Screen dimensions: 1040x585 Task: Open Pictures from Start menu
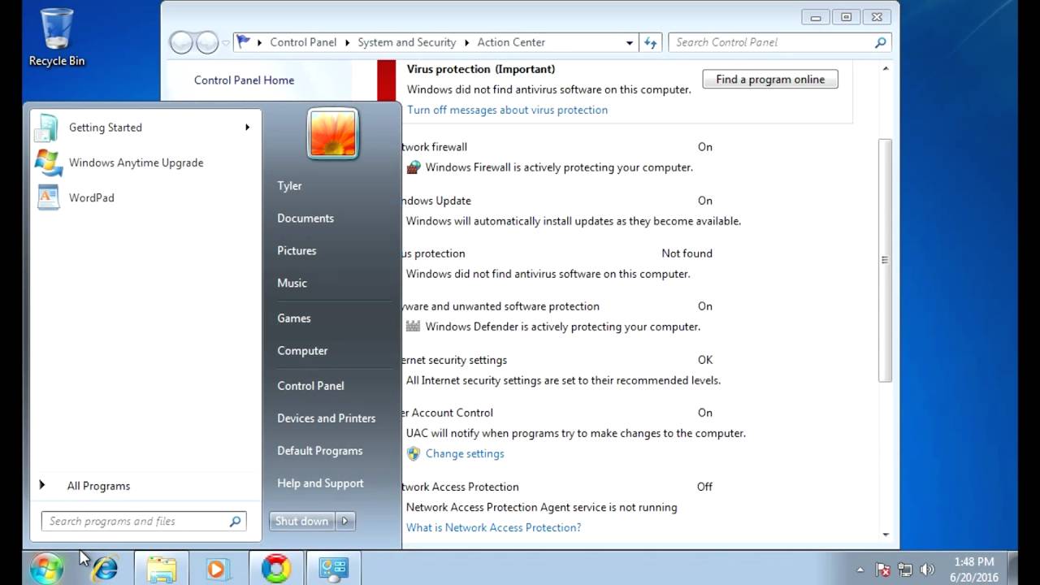tap(297, 251)
